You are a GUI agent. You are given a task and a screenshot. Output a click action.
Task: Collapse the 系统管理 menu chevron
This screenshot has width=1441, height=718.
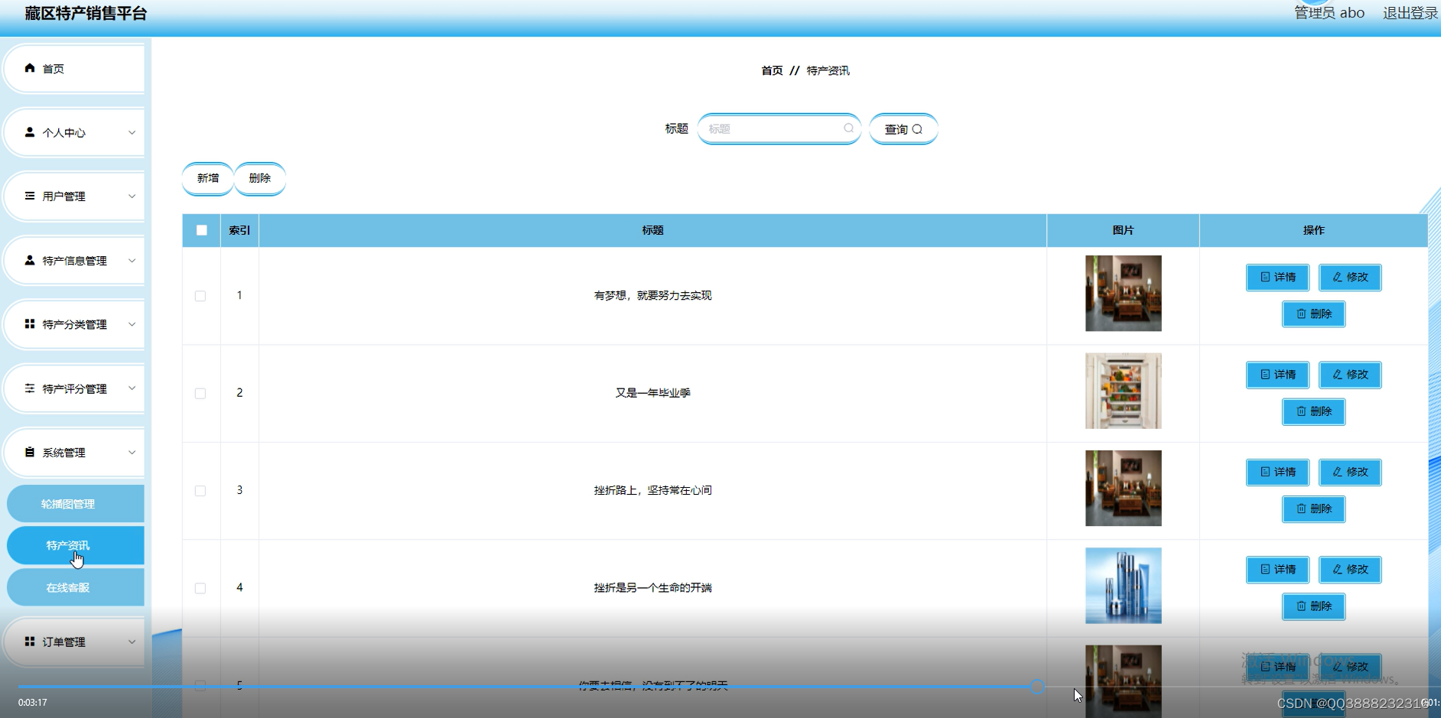(x=132, y=453)
